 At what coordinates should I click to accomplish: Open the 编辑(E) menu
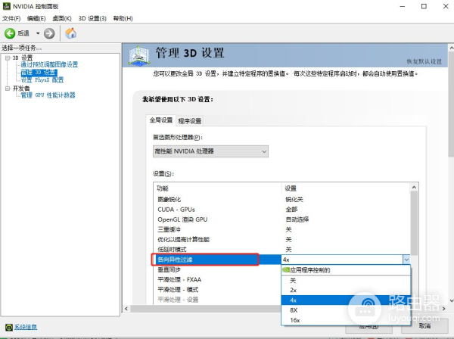pyautogui.click(x=36, y=18)
